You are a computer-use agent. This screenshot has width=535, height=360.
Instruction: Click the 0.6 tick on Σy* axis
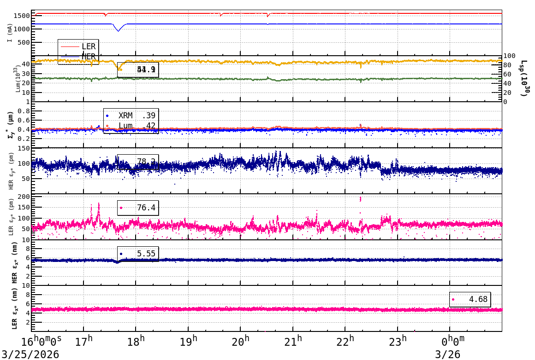click(x=24, y=120)
